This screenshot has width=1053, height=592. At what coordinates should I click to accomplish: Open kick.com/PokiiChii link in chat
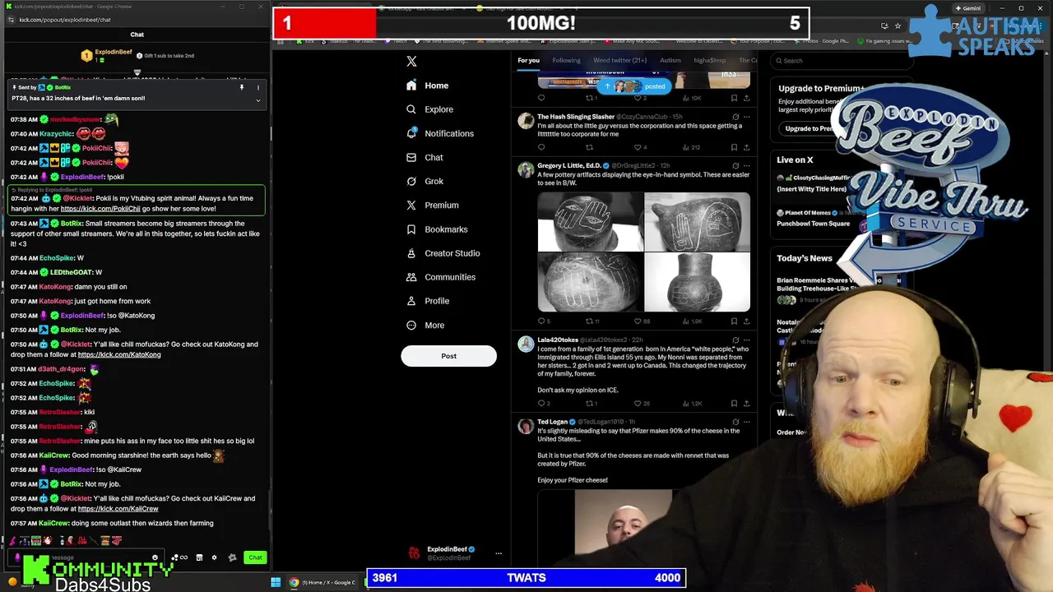point(100,209)
